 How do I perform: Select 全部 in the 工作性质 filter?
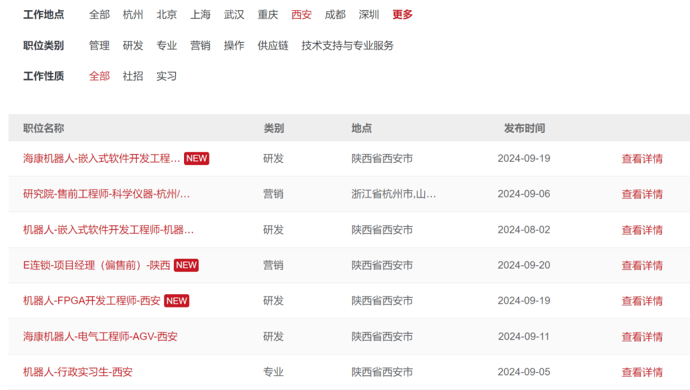pyautogui.click(x=100, y=76)
